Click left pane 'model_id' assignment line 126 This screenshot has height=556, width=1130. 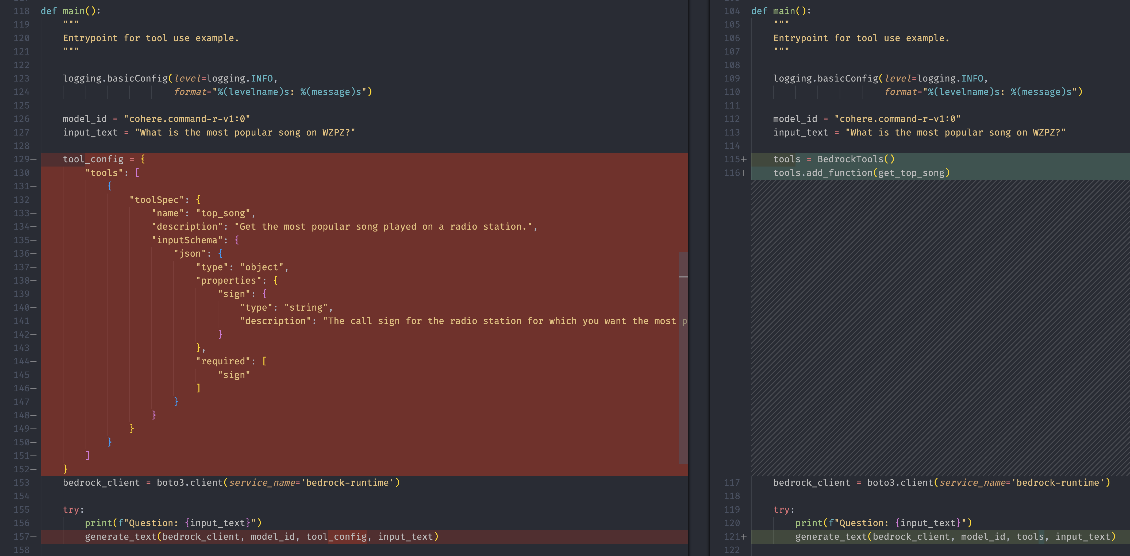(157, 119)
